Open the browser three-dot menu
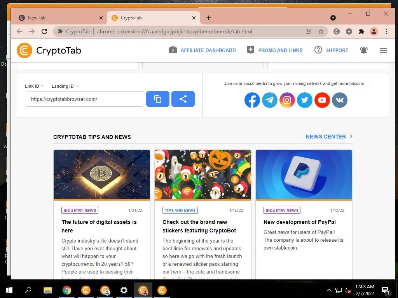This screenshot has width=398, height=298. [386, 31]
